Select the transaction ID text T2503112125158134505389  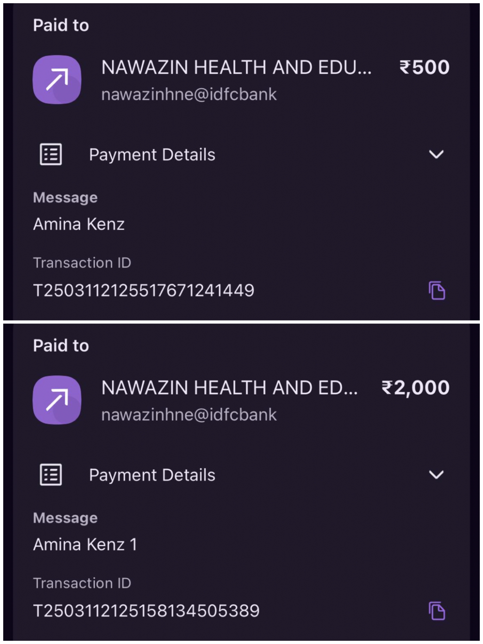(146, 611)
